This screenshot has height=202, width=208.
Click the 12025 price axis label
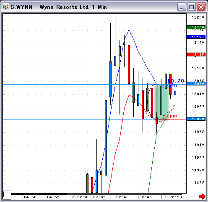[198, 106]
